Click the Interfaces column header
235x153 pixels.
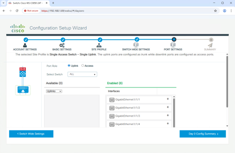[114, 91]
